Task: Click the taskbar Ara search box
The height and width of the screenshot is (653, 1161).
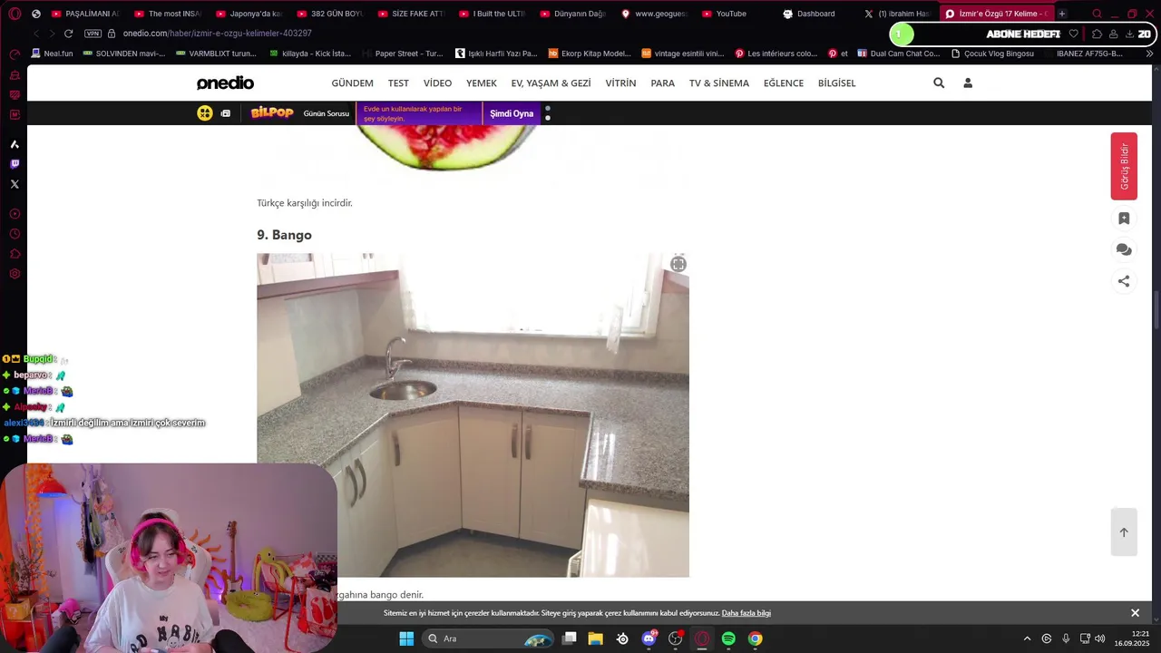Action: [488, 638]
